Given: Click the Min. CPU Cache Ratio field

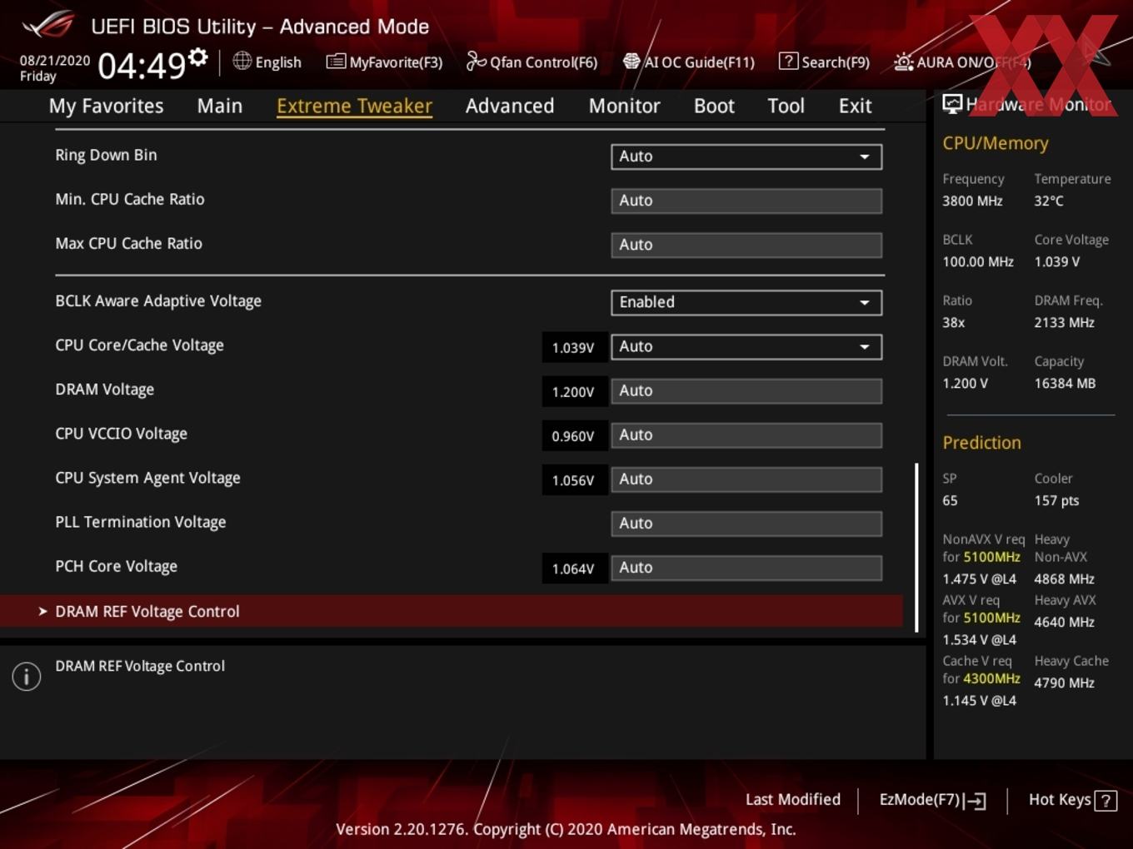Looking at the screenshot, I should pos(746,201).
